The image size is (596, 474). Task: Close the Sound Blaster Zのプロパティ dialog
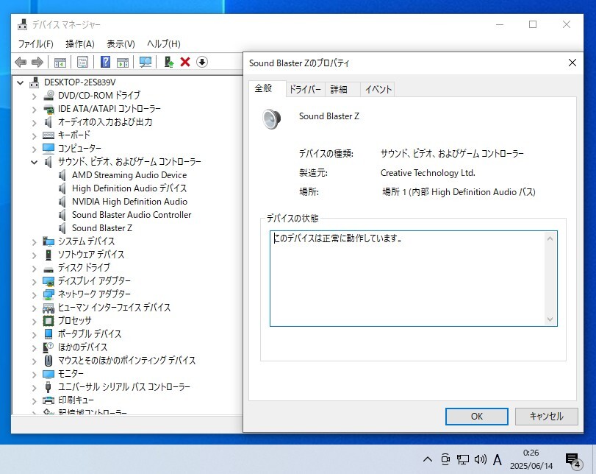point(572,63)
